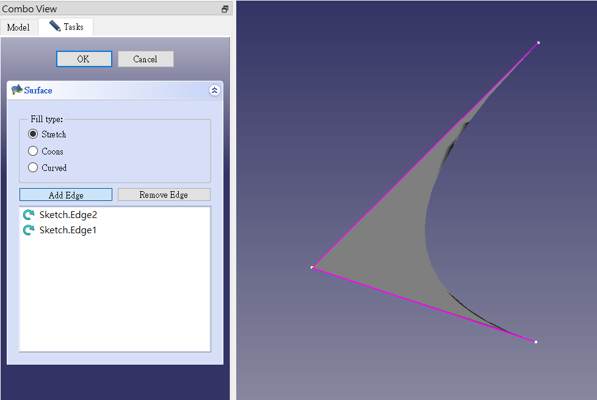Select Sketch.Edge2 in the edge list

click(115, 215)
